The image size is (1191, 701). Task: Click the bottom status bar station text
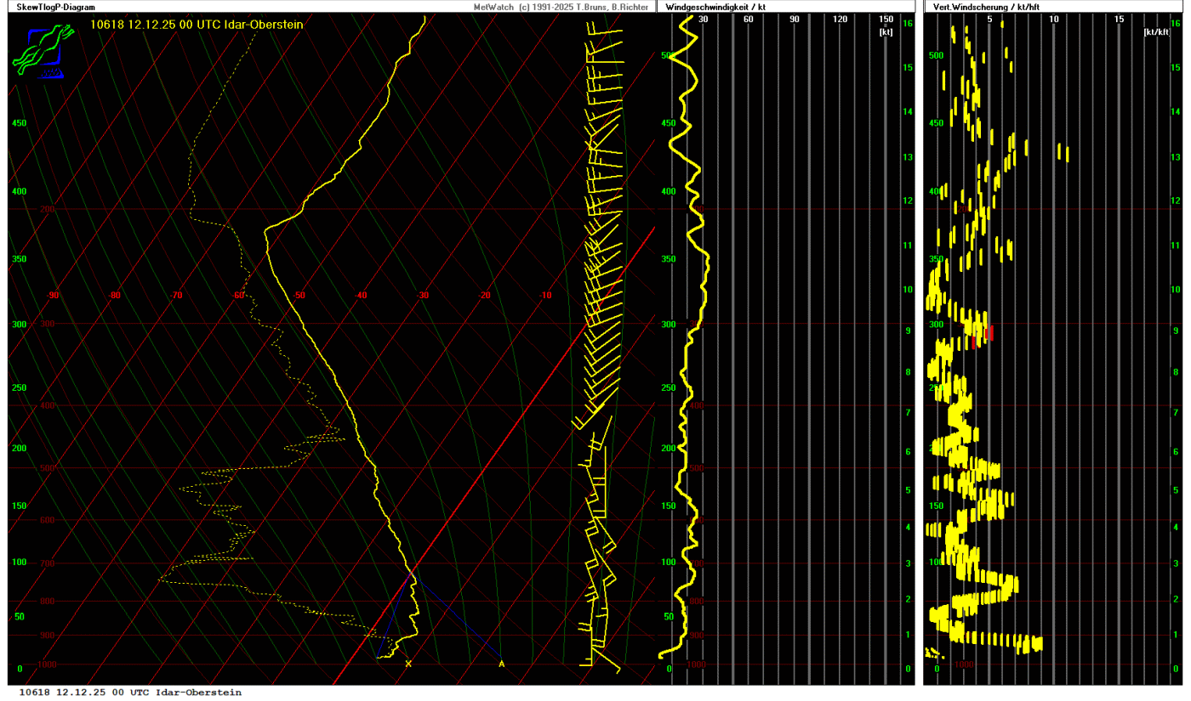tap(130, 693)
